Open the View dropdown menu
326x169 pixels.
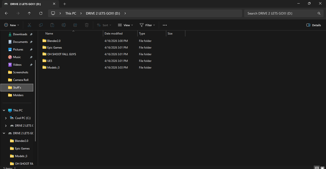click(x=125, y=25)
